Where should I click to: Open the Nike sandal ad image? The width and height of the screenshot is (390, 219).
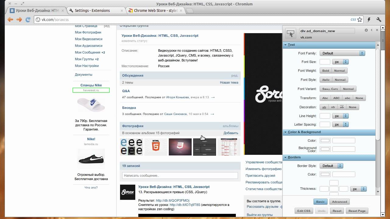(91, 105)
